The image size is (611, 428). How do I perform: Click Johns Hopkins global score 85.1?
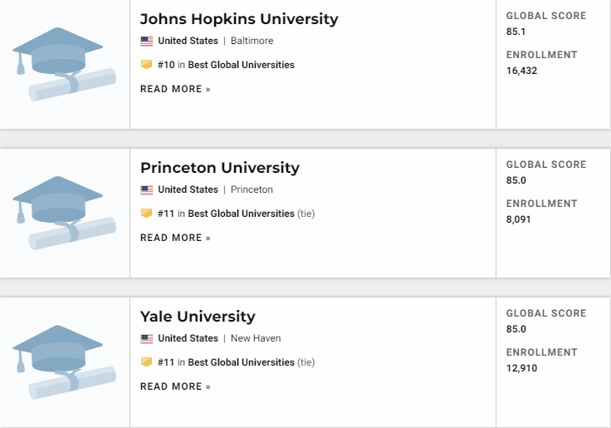(516, 32)
